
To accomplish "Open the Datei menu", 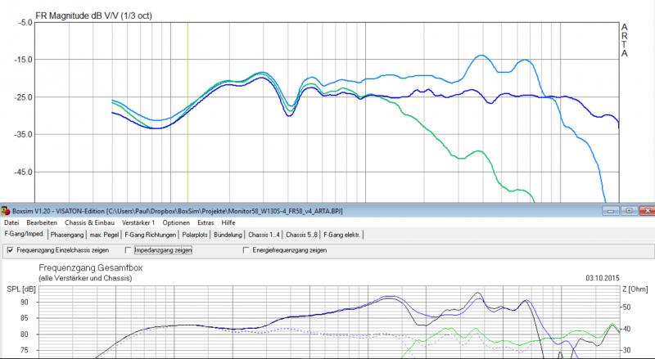I will (11, 223).
